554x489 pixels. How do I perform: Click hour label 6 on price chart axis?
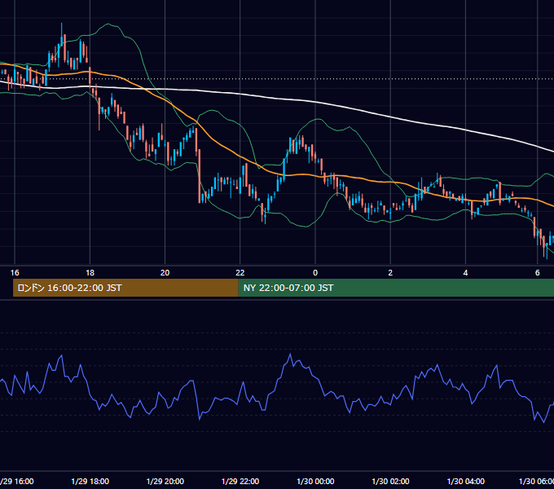point(538,273)
